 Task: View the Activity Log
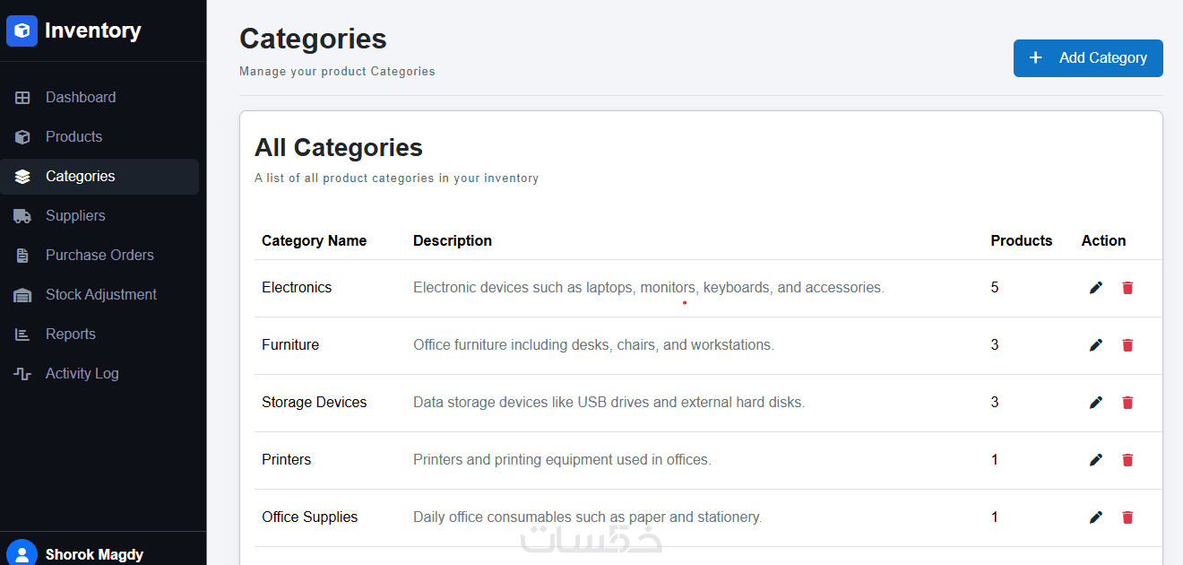(x=82, y=374)
